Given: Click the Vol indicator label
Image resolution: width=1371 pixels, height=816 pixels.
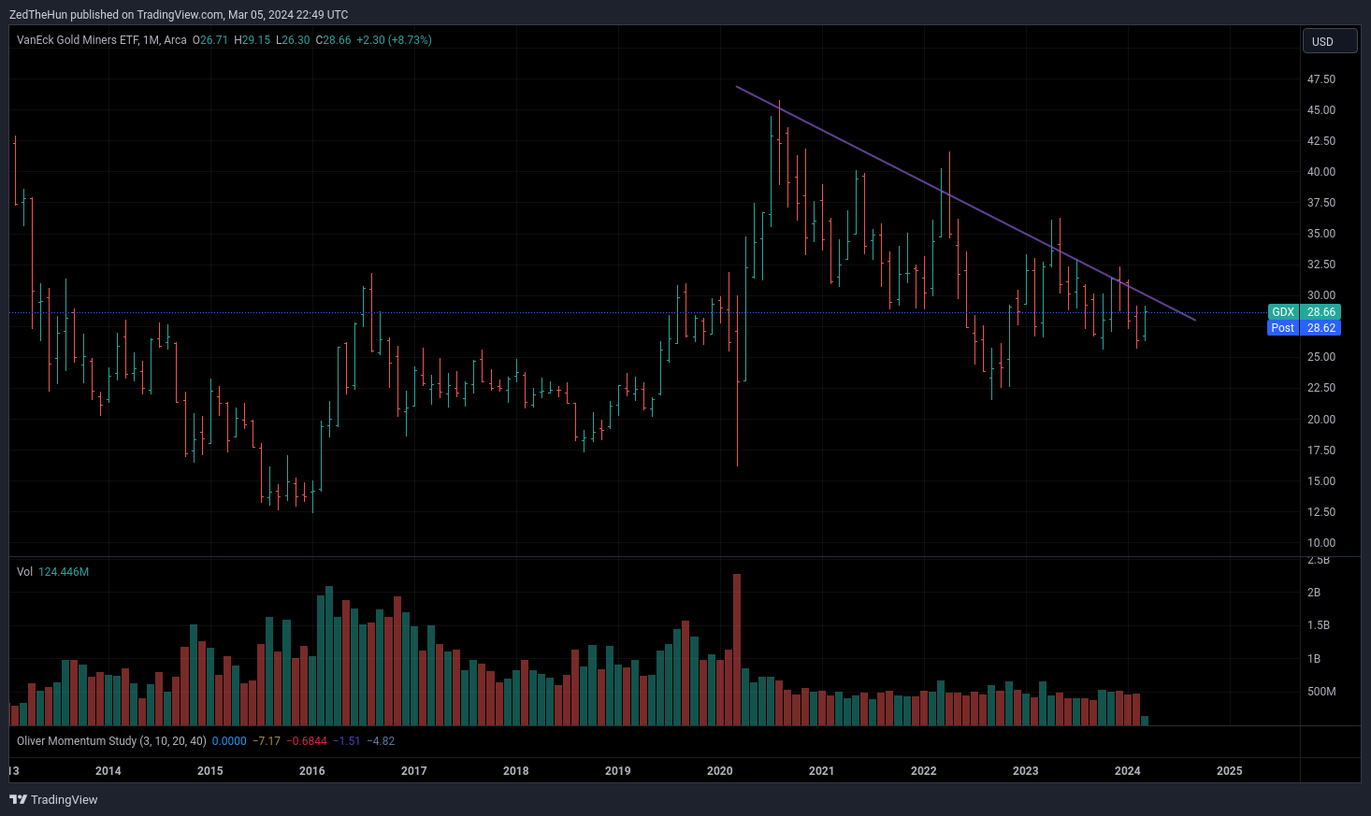Looking at the screenshot, I should pos(24,572).
